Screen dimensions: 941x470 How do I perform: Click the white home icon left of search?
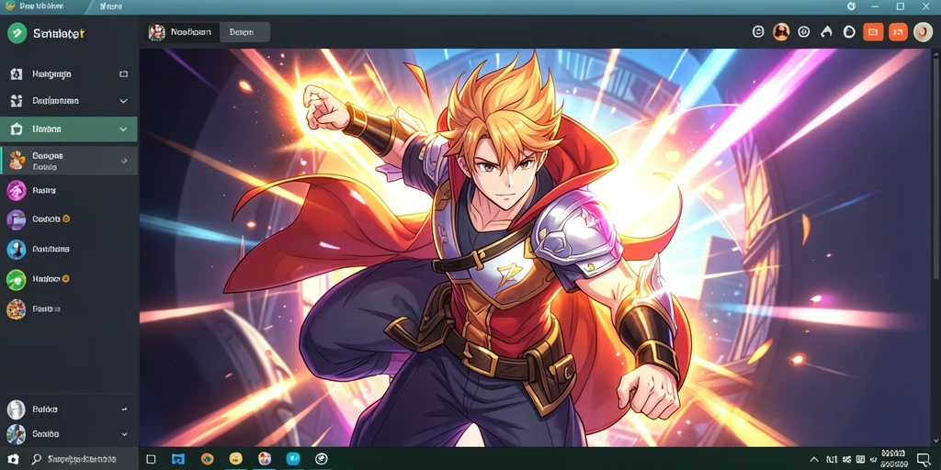pos(13,459)
